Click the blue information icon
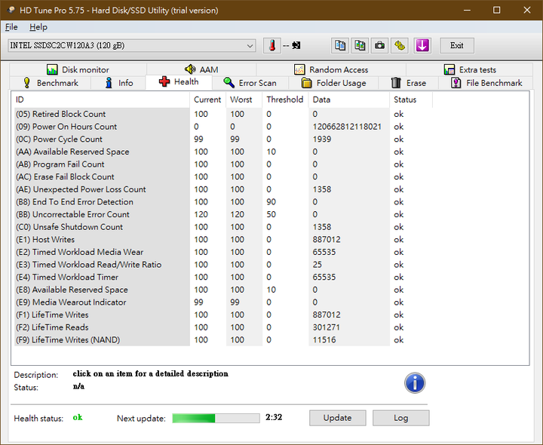The image size is (543, 445). tap(415, 383)
